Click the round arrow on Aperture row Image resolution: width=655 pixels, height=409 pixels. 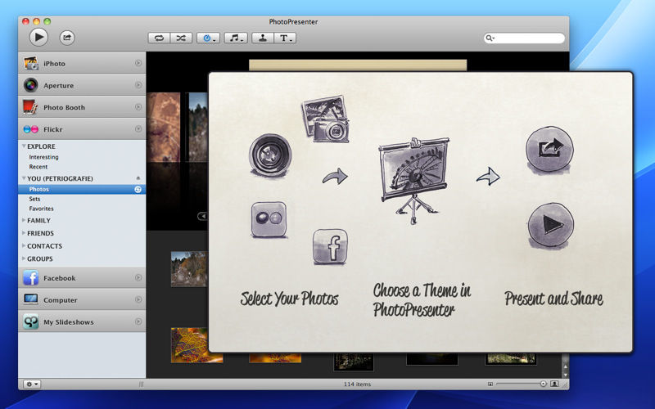click(x=138, y=85)
